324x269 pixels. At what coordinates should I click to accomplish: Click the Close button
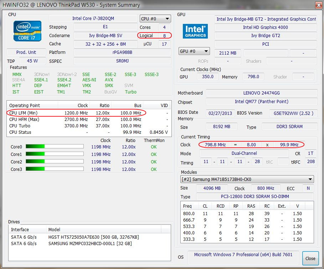310,258
